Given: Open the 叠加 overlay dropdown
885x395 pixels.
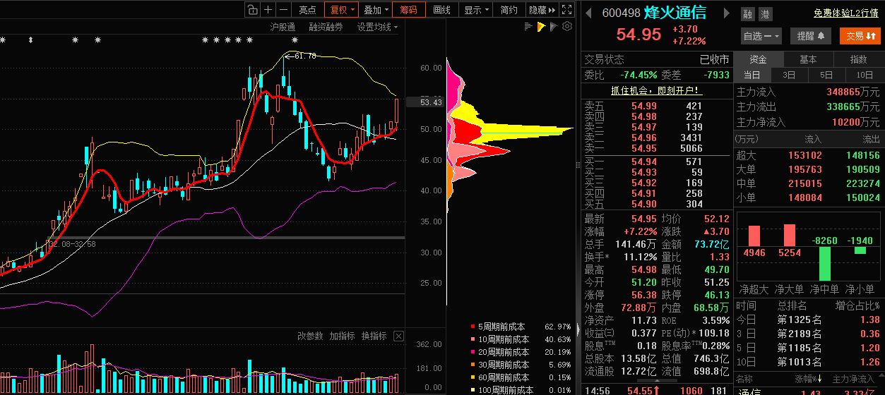Looking at the screenshot, I should [x=376, y=10].
